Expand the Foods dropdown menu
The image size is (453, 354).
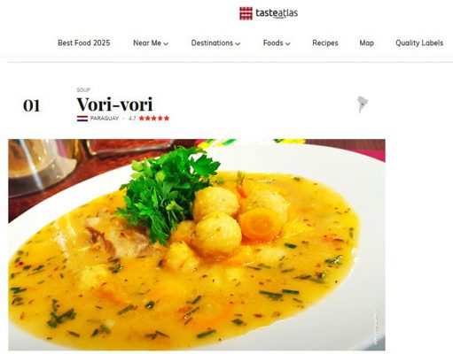(x=277, y=43)
